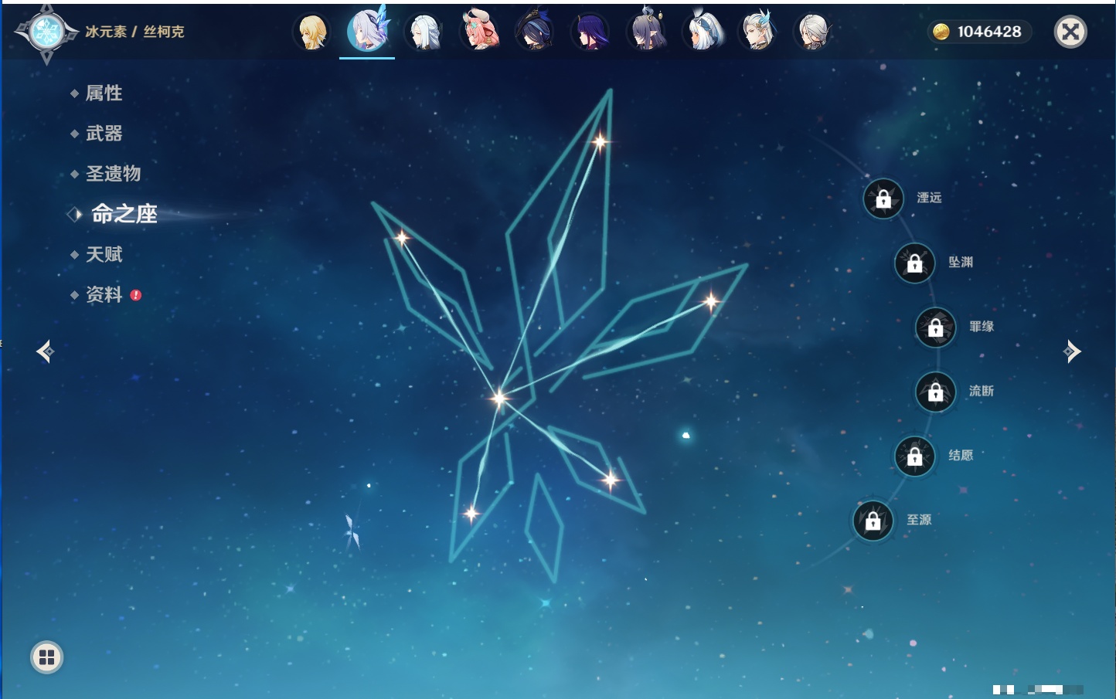Choose the dark-hatted character avatar
The width and height of the screenshot is (1116, 699).
pos(535,32)
